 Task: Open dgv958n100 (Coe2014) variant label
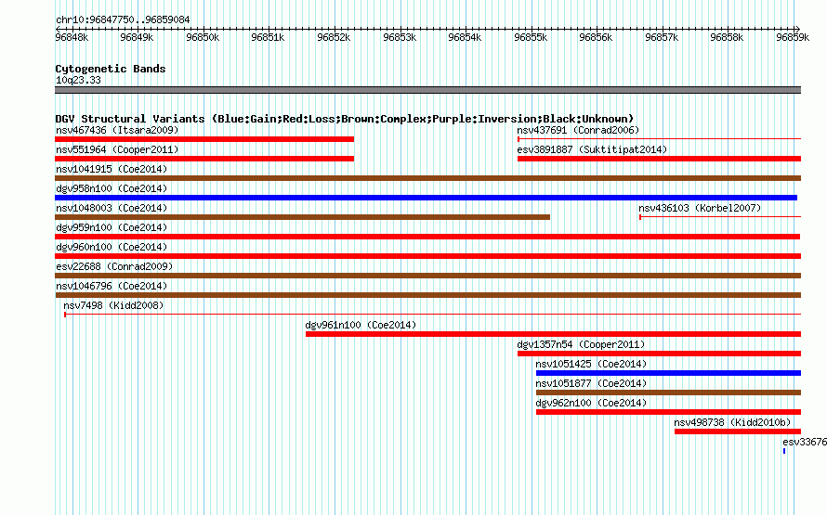(112, 188)
